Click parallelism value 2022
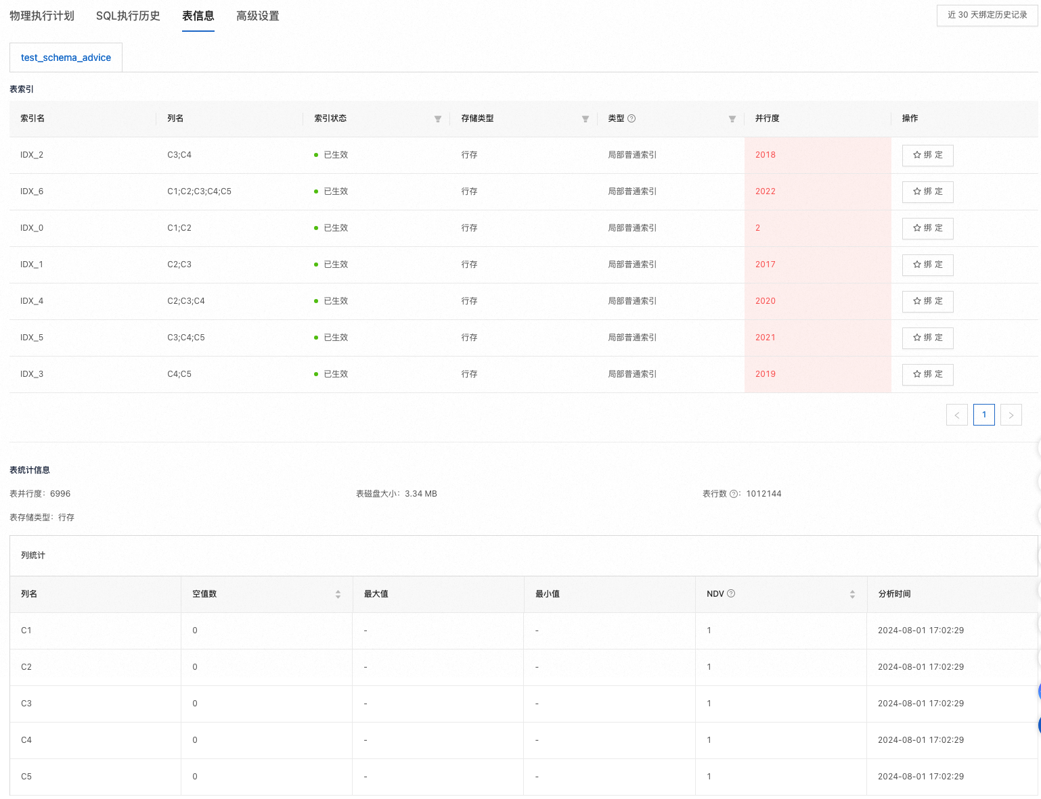Image resolution: width=1041 pixels, height=799 pixels. pos(766,191)
